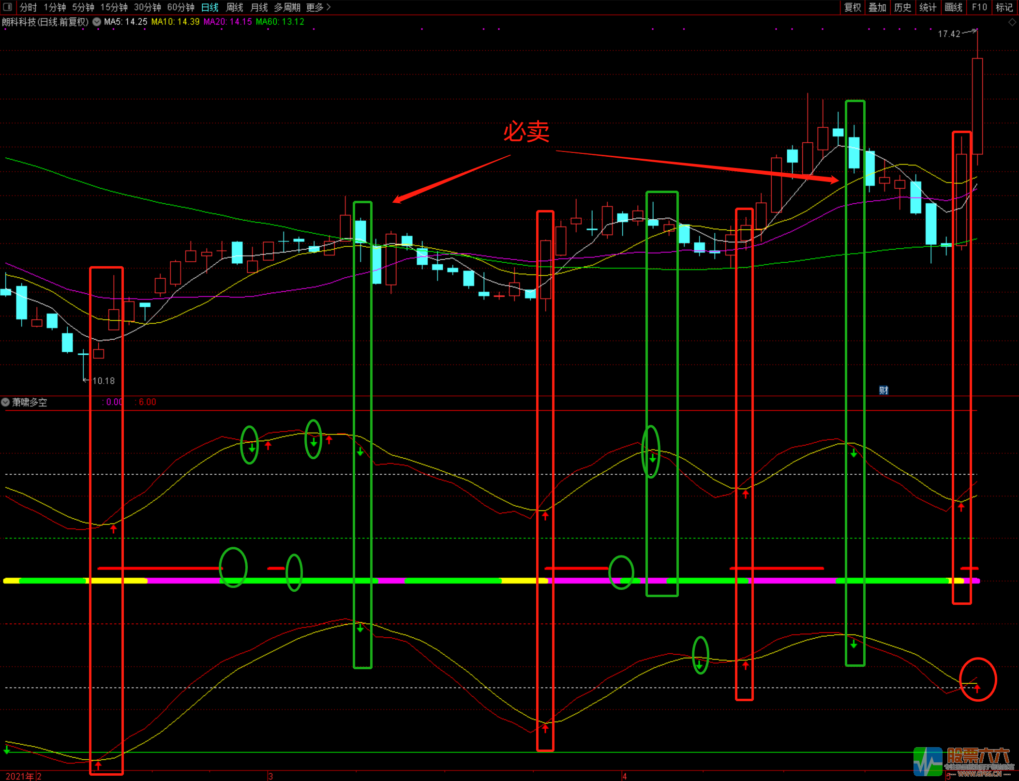Select the 周线 weekly period tab
The height and width of the screenshot is (781, 1019).
click(x=235, y=7)
